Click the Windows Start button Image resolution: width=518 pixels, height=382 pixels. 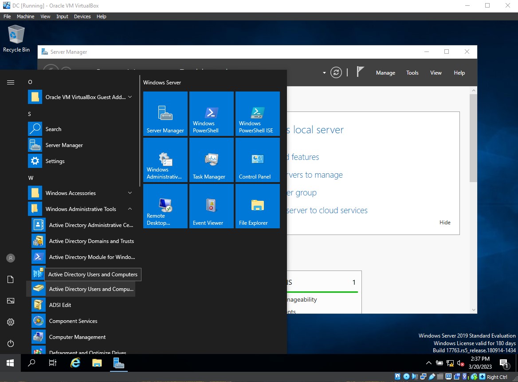coord(10,363)
